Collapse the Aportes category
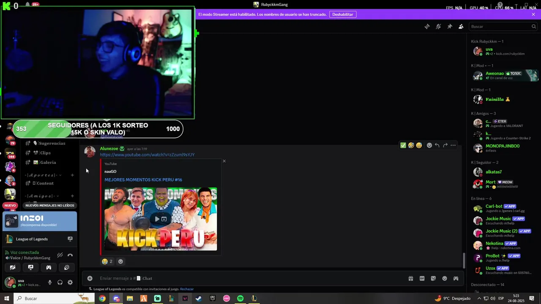 click(x=43, y=175)
